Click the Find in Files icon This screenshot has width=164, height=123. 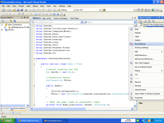(104, 10)
